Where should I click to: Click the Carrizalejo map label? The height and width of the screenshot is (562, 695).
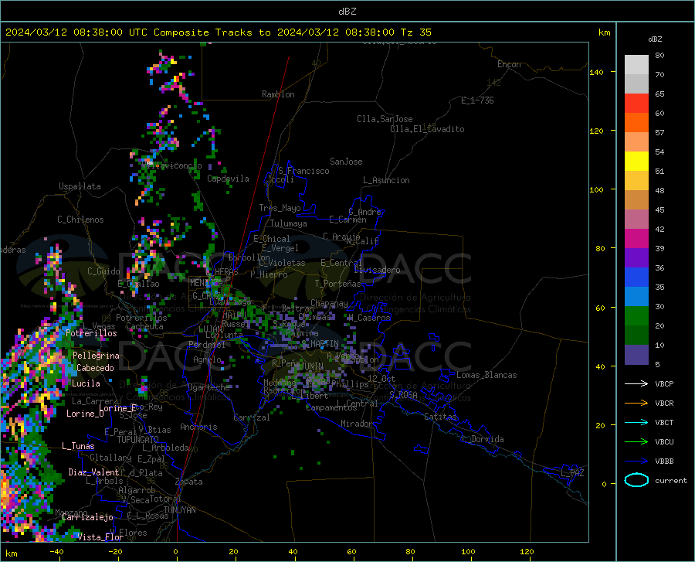click(87, 517)
